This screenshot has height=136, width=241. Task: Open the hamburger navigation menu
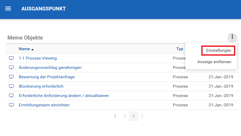pyautogui.click(x=8, y=9)
